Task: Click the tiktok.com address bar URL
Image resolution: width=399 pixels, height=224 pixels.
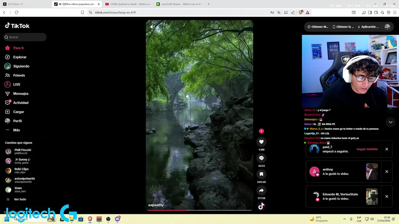Action: click(115, 12)
